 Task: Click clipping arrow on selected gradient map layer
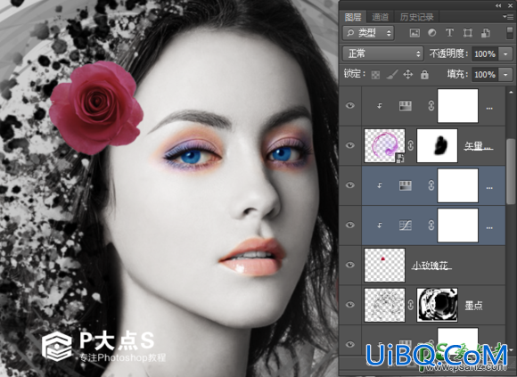[x=380, y=185]
